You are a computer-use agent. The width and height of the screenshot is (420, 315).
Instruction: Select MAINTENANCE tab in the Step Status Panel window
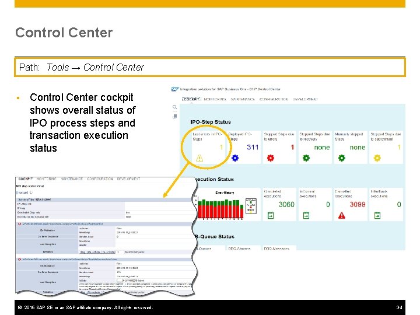pyautogui.click(x=72, y=179)
